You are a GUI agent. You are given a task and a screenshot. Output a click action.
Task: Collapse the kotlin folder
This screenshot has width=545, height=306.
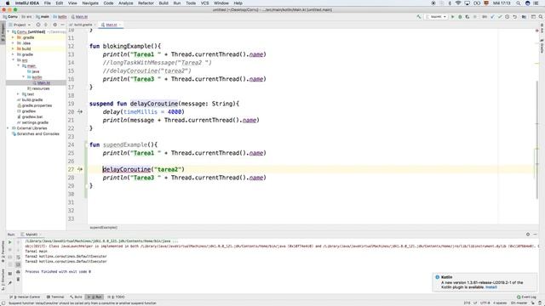tap(23, 77)
